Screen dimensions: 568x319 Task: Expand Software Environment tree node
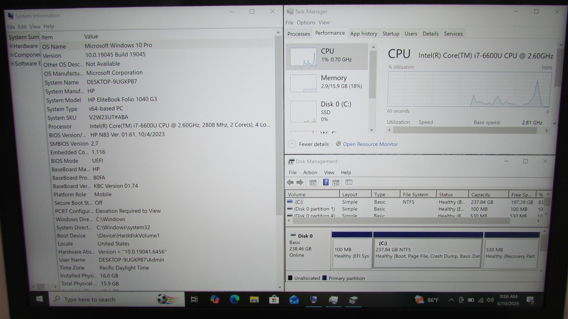click(x=12, y=64)
